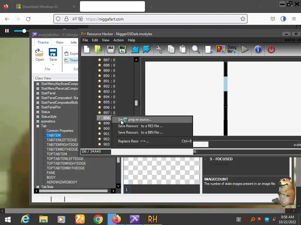
Task: Click the blue Info circle icon
Action: point(258,49)
